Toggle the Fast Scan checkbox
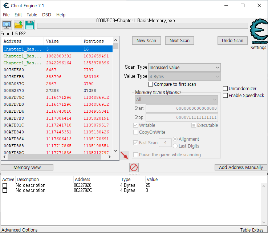This screenshot has height=233, width=268. point(135,143)
